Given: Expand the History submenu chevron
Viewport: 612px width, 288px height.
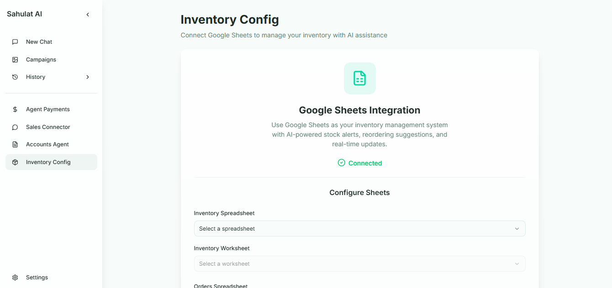Looking at the screenshot, I should pos(88,77).
